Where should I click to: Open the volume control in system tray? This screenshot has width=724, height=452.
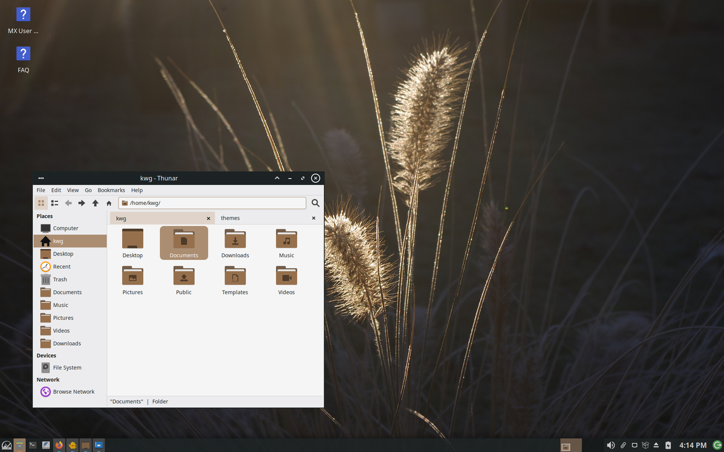(x=610, y=445)
